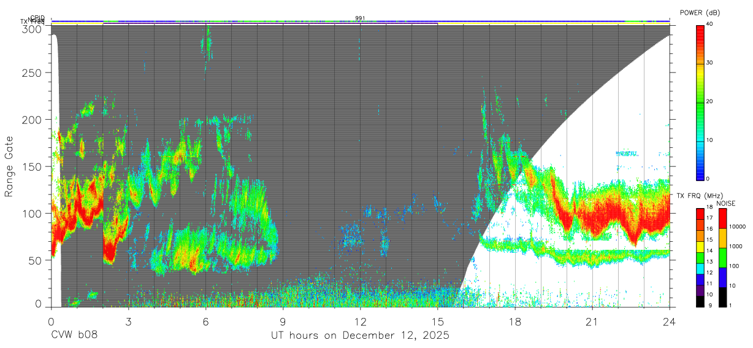Click the 300 range gate tick label

33,29
